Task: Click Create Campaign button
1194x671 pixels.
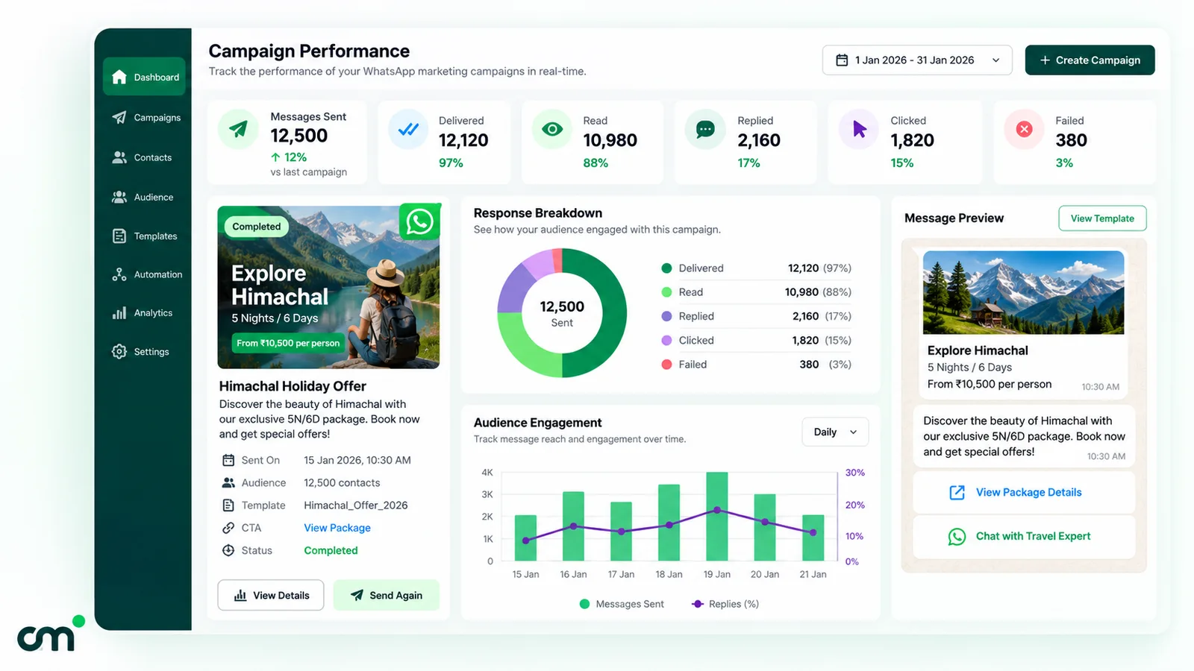Action: click(1090, 60)
